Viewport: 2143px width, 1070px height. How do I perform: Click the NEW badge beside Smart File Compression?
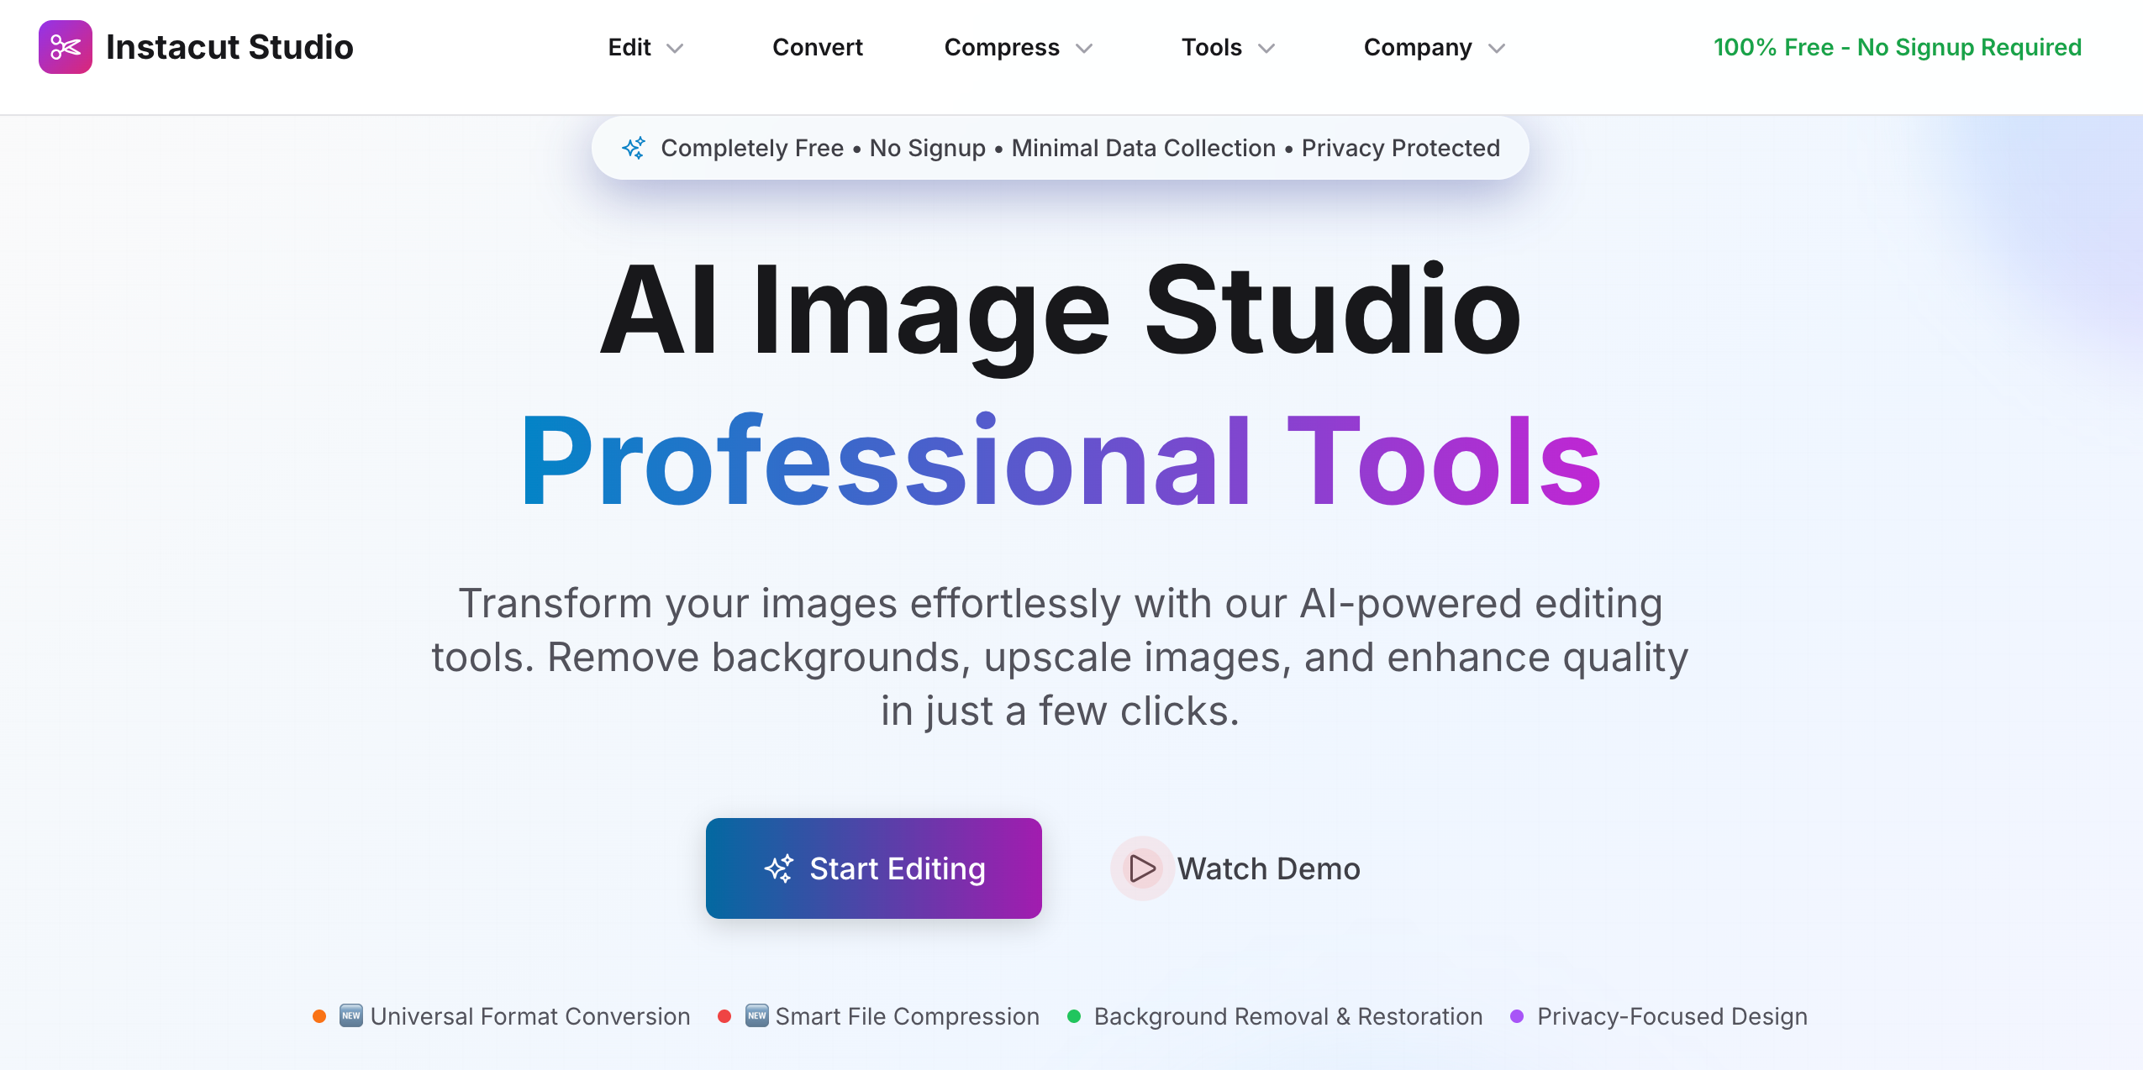click(x=756, y=1015)
